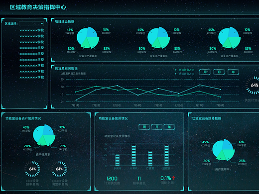Viewport: 259px width, 194px height.
Task: Click the 25% label in 功能室设备维修数据 panel
Action: [x=242, y=161]
